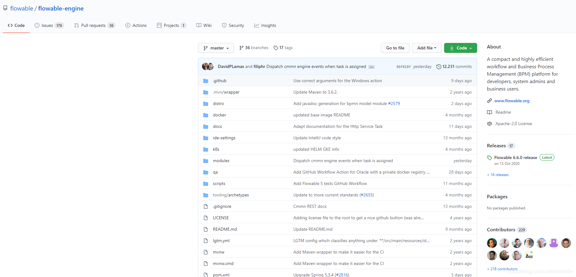Viewport: 576px width, 277px height.
Task: Open the lgtm.yml file name
Action: click(x=221, y=241)
